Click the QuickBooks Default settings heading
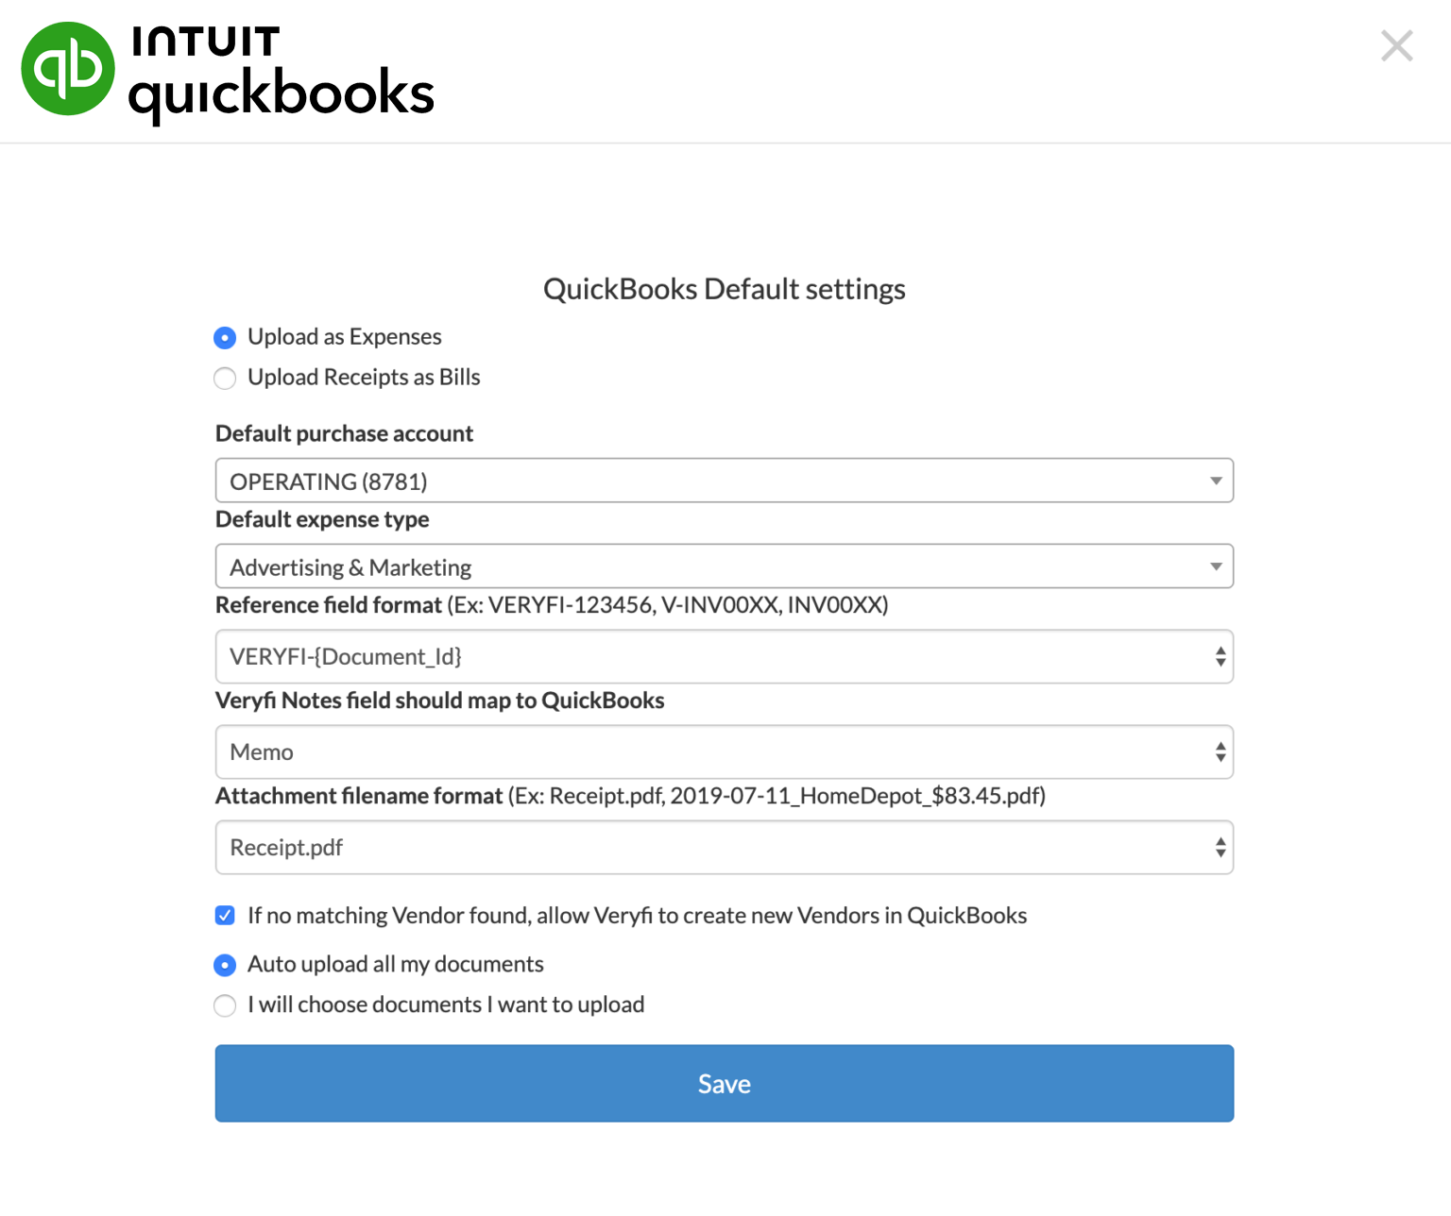1451x1216 pixels. pos(724,289)
